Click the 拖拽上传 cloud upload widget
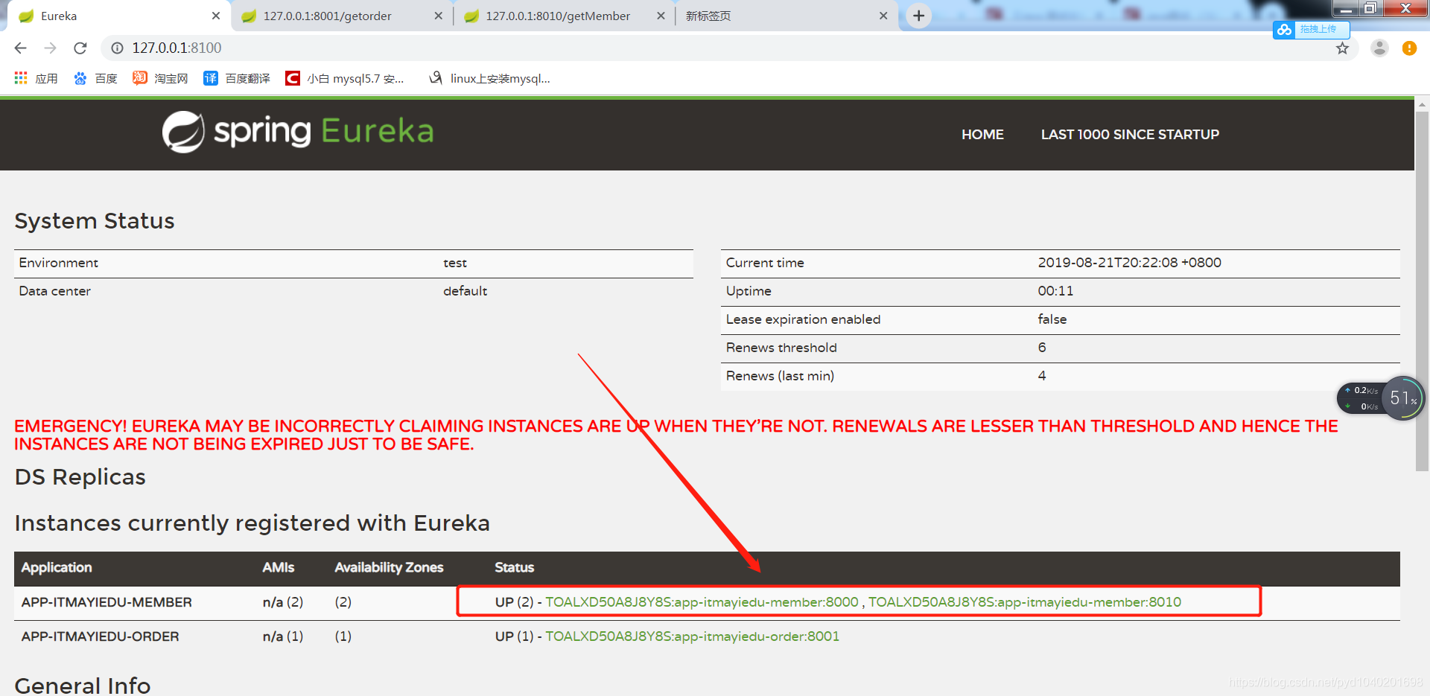Image resolution: width=1430 pixels, height=696 pixels. tap(1311, 29)
